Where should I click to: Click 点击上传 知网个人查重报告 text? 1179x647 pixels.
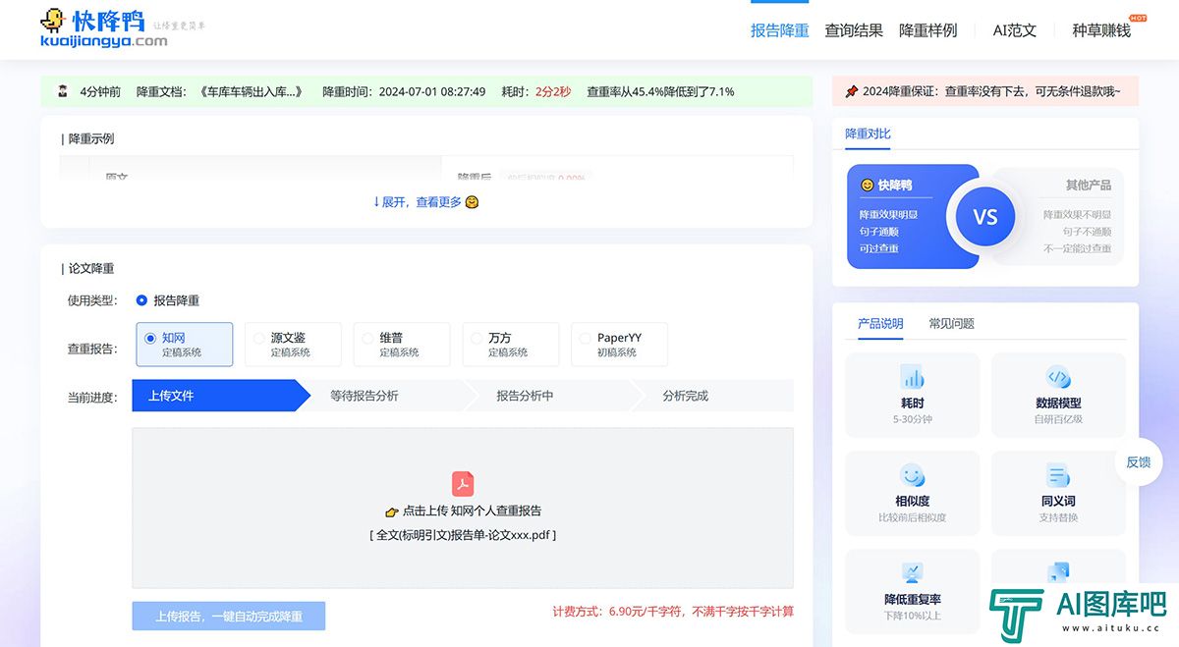click(472, 511)
